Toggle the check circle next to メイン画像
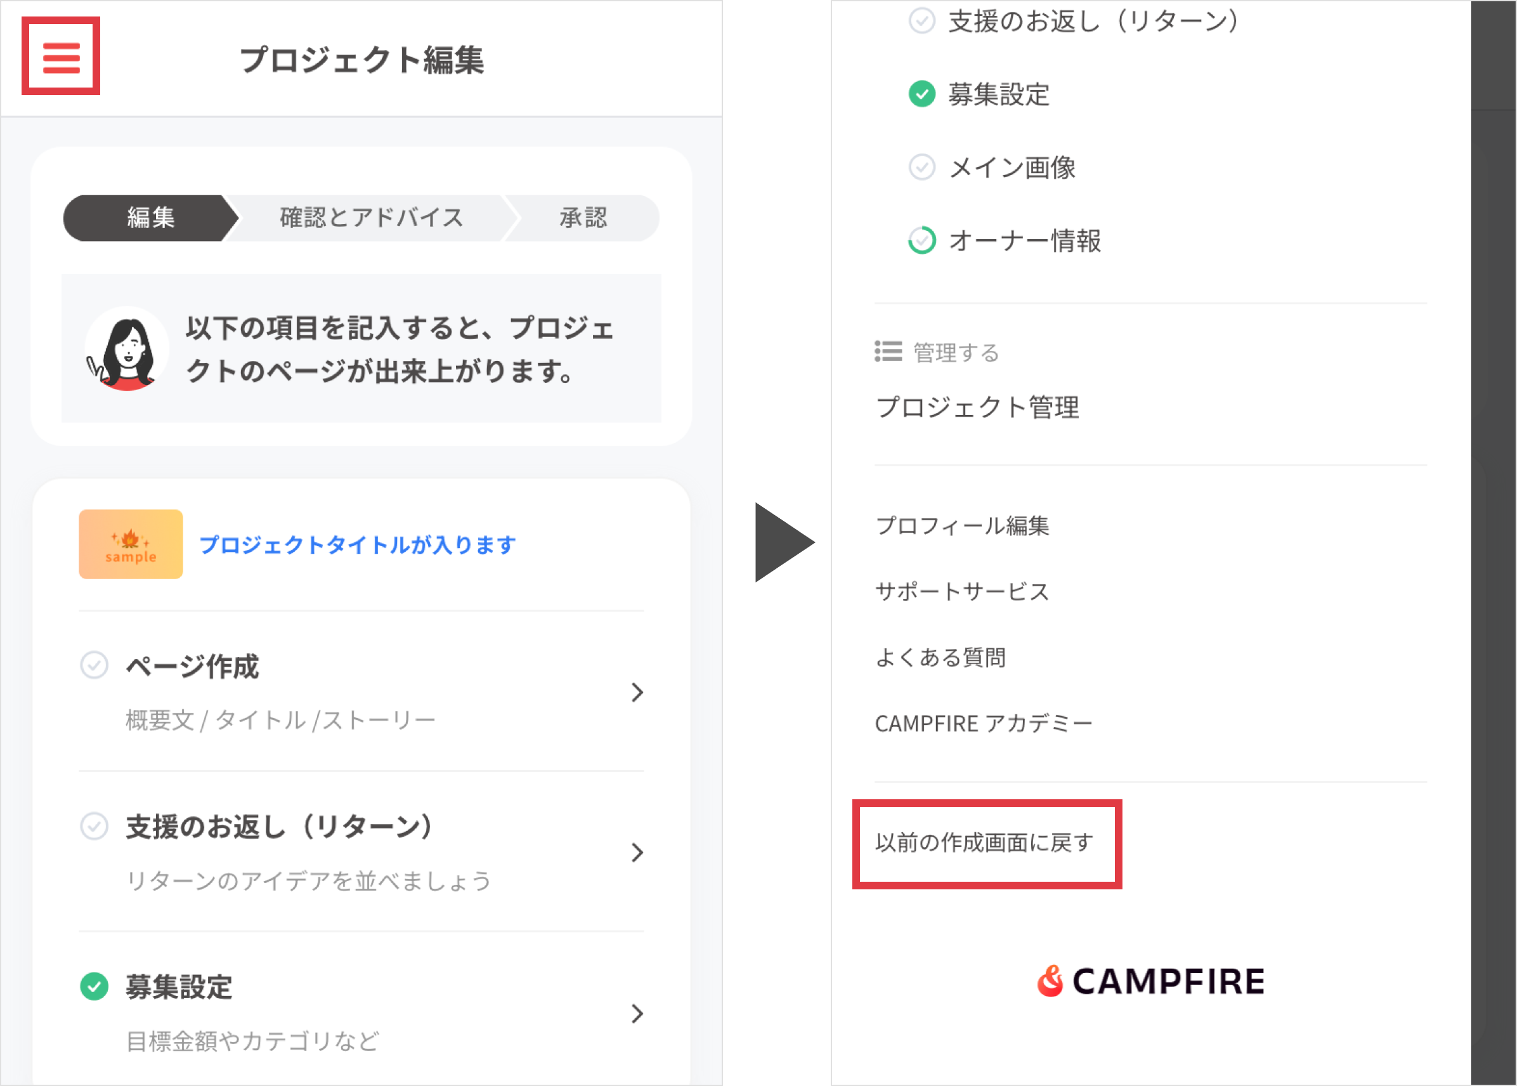This screenshot has height=1086, width=1522. coord(921,168)
